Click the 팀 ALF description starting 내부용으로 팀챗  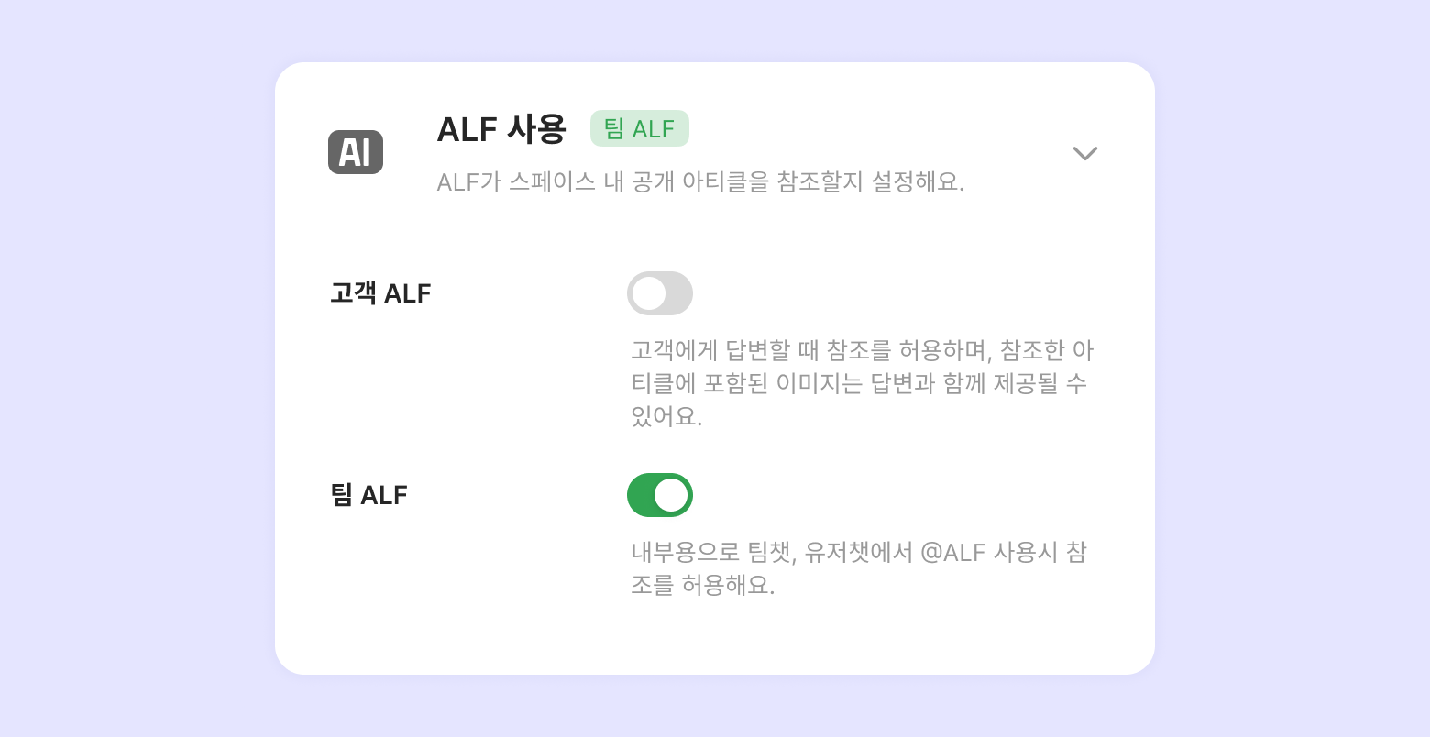(x=858, y=552)
